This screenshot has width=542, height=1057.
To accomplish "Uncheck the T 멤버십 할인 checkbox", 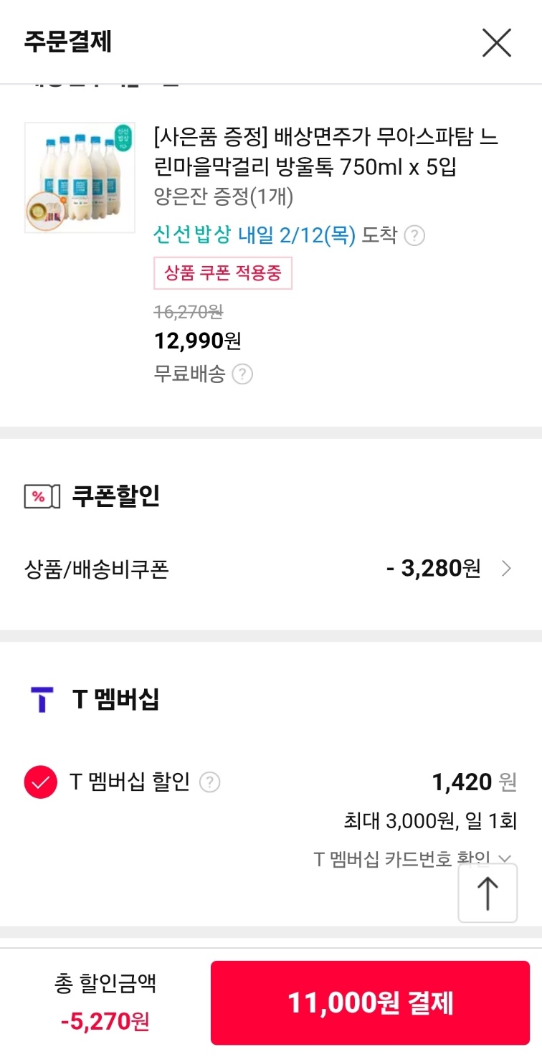I will (41, 782).
